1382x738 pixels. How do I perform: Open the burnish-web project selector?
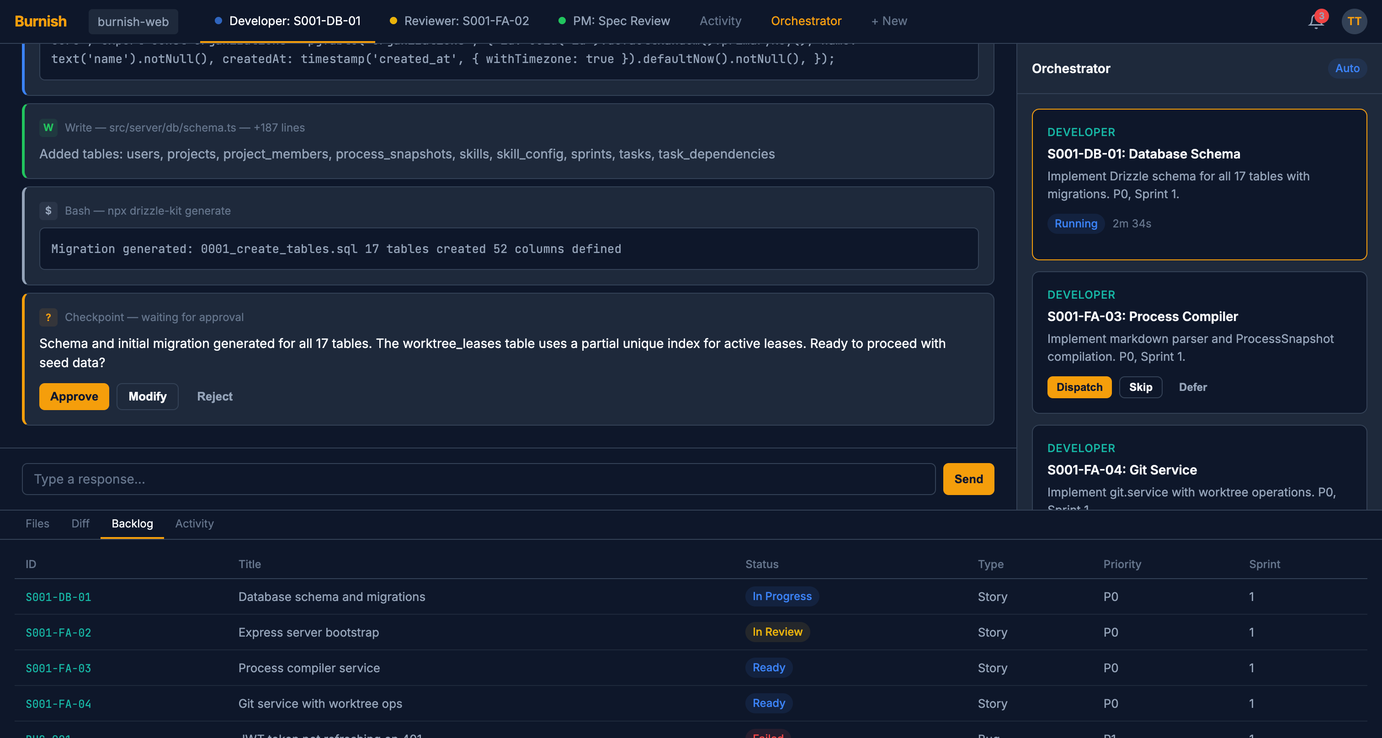click(x=133, y=22)
